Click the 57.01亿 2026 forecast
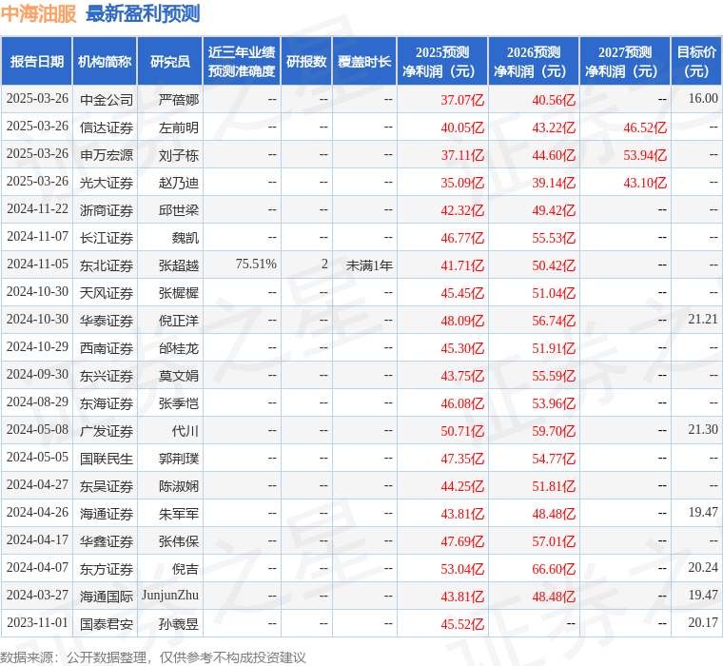The width and height of the screenshot is (723, 666). 554,541
